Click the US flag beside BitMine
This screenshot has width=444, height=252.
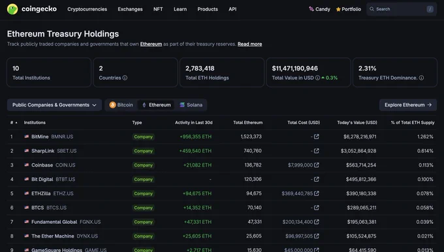[27, 136]
